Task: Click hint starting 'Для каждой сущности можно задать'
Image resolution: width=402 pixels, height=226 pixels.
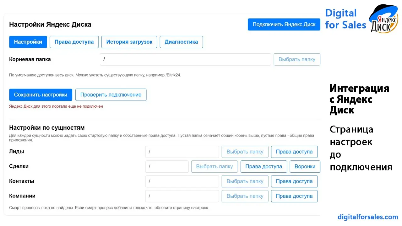Action: pyautogui.click(x=161, y=138)
